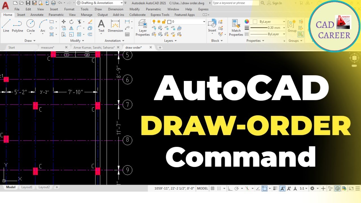Viewport: 361px width, 203px height.
Task: Click the Undo arrow
Action: (x=60, y=3)
